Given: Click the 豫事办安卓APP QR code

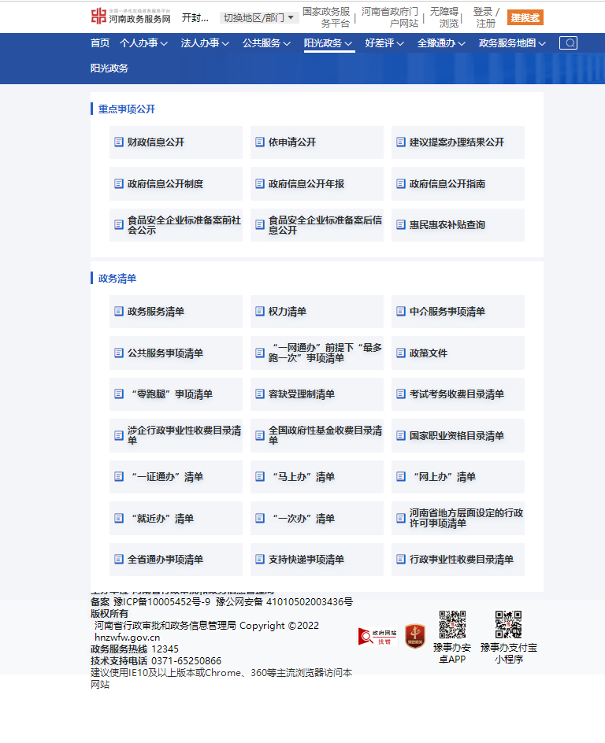Looking at the screenshot, I should (x=452, y=624).
